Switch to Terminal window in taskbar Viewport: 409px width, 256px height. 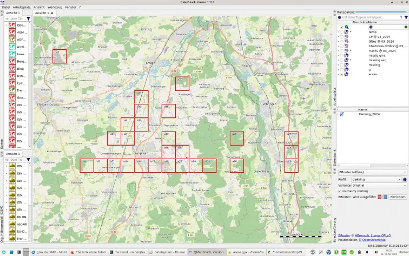129,252
